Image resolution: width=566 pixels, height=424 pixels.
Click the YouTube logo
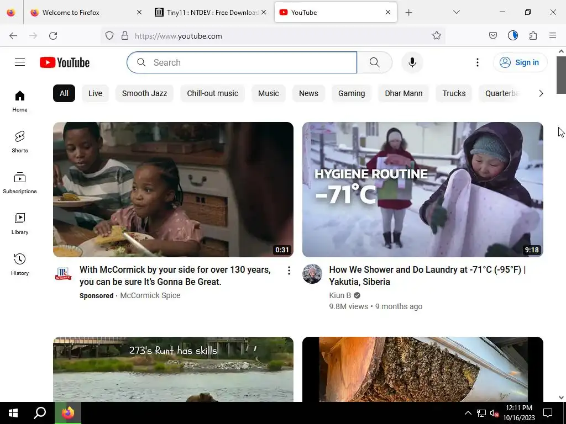[x=65, y=62]
